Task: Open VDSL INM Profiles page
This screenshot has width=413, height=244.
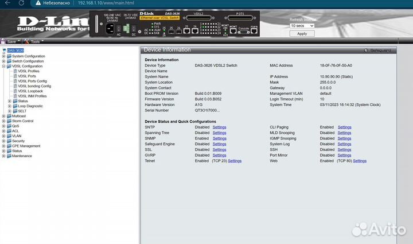Action: 32,96
